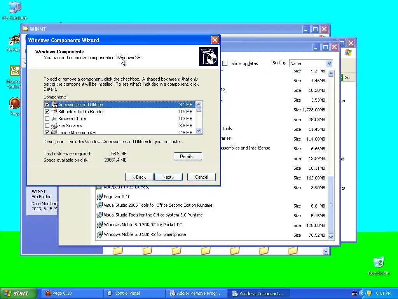Screen dimensions: 398x299
Task: Click programs list scroll down arrow
Action: pos(331,237)
